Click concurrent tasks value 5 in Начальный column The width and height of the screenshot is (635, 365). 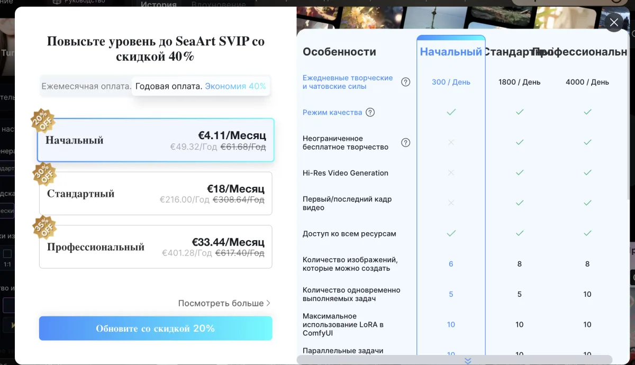pos(451,294)
